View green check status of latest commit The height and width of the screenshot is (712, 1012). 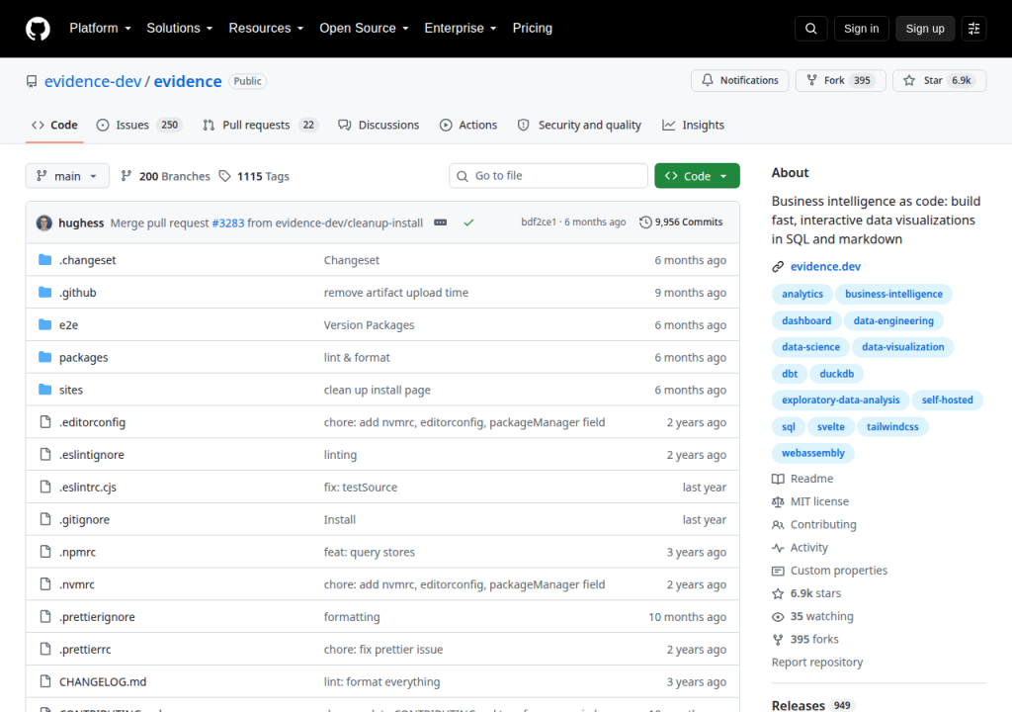468,222
